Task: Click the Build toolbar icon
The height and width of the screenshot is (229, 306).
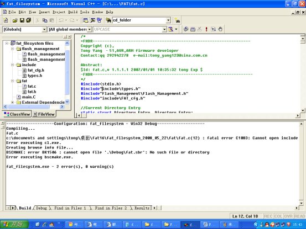Action: click(193, 29)
